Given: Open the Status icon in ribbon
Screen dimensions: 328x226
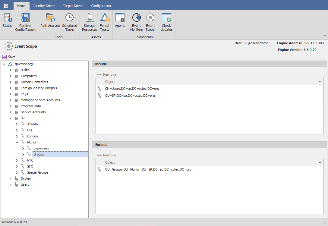Looking at the screenshot, I should tap(8, 22).
